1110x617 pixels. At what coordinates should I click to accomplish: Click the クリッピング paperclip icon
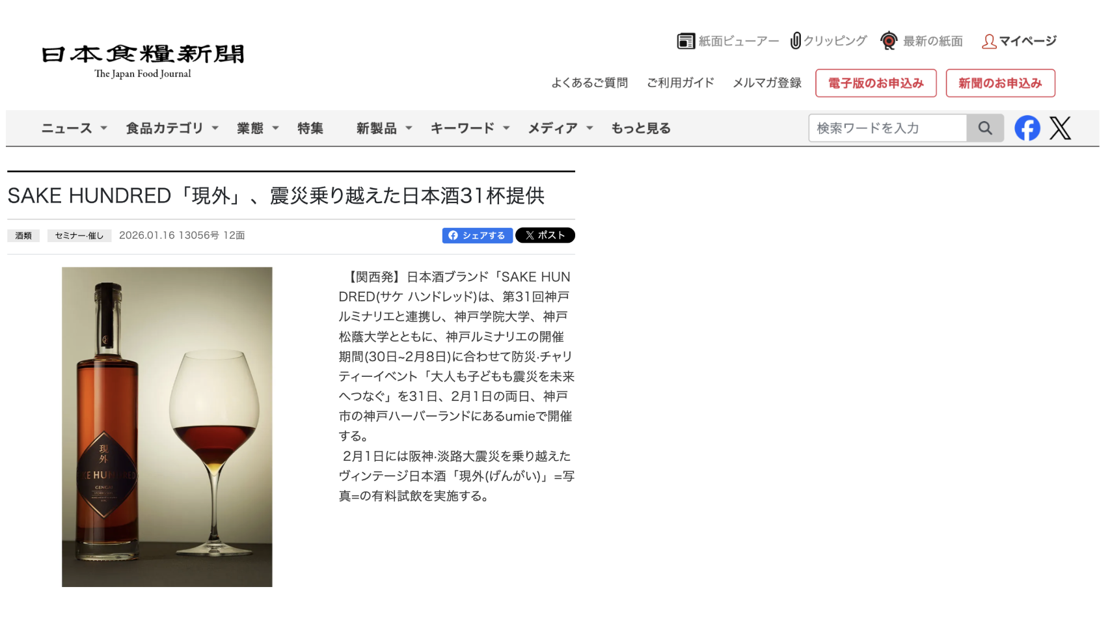pyautogui.click(x=795, y=40)
